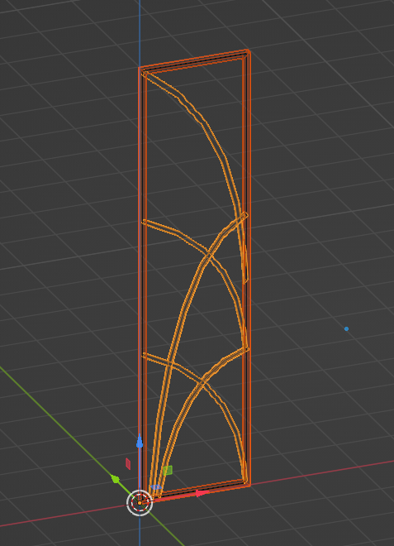Click the orange object origin dot
The image size is (394, 546).
tap(140, 503)
